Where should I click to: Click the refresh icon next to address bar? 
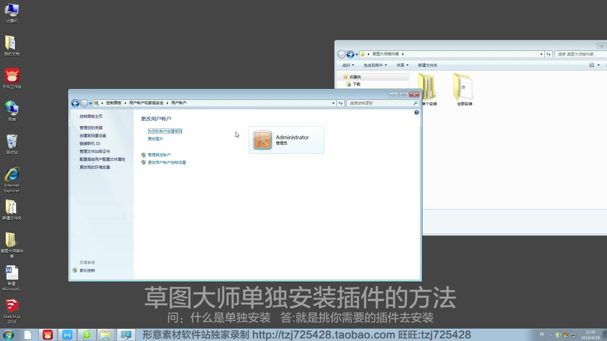[x=340, y=103]
